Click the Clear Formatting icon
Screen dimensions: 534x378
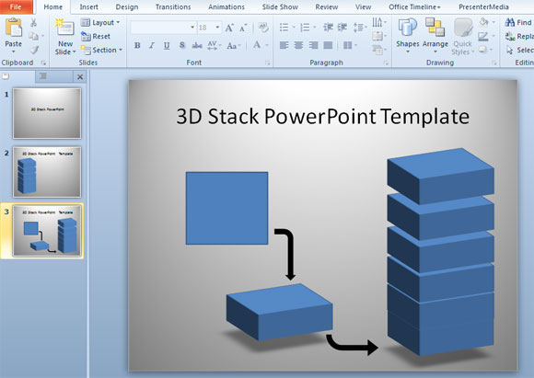coord(263,28)
